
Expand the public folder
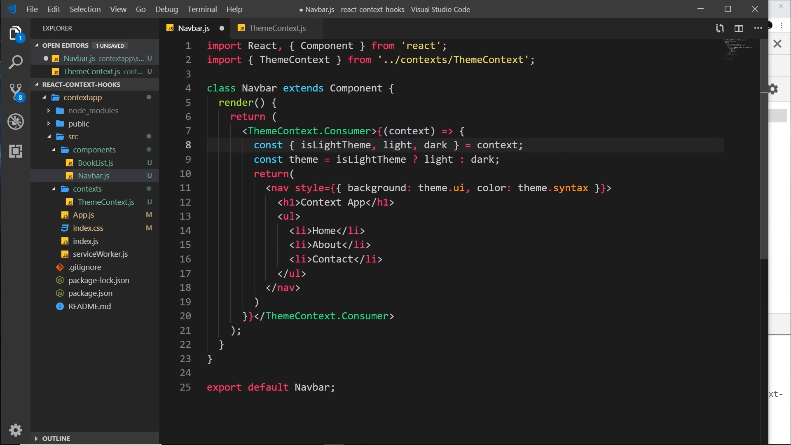[x=78, y=124]
